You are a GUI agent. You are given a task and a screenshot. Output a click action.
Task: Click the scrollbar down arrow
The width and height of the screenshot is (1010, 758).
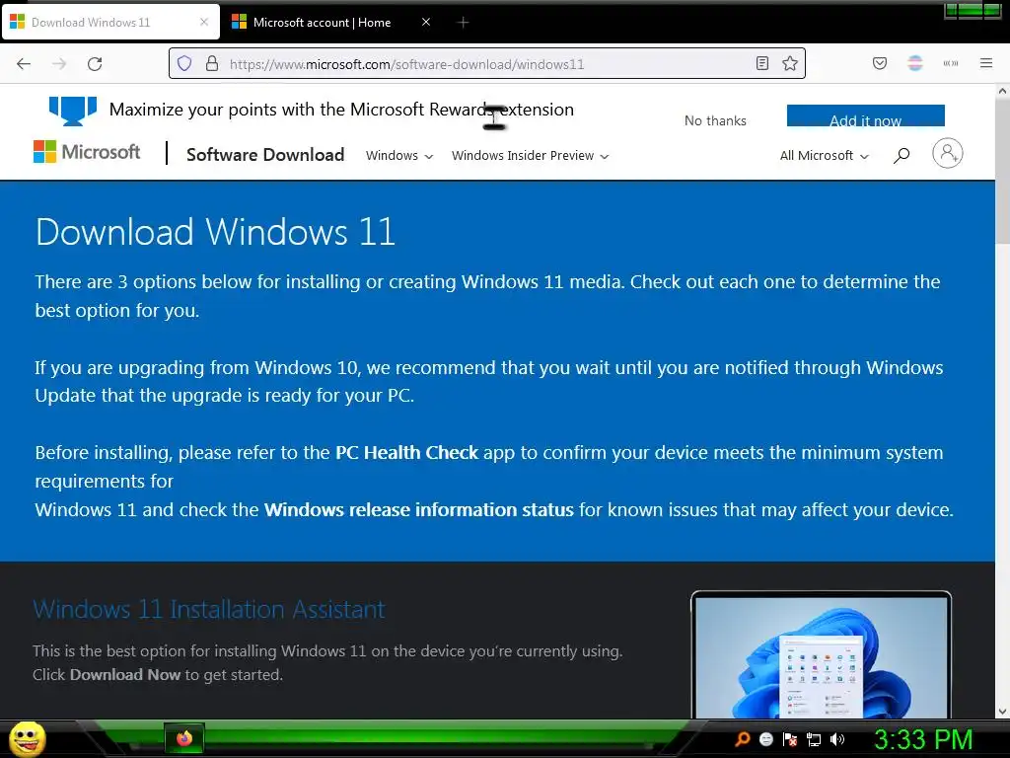pyautogui.click(x=1002, y=712)
